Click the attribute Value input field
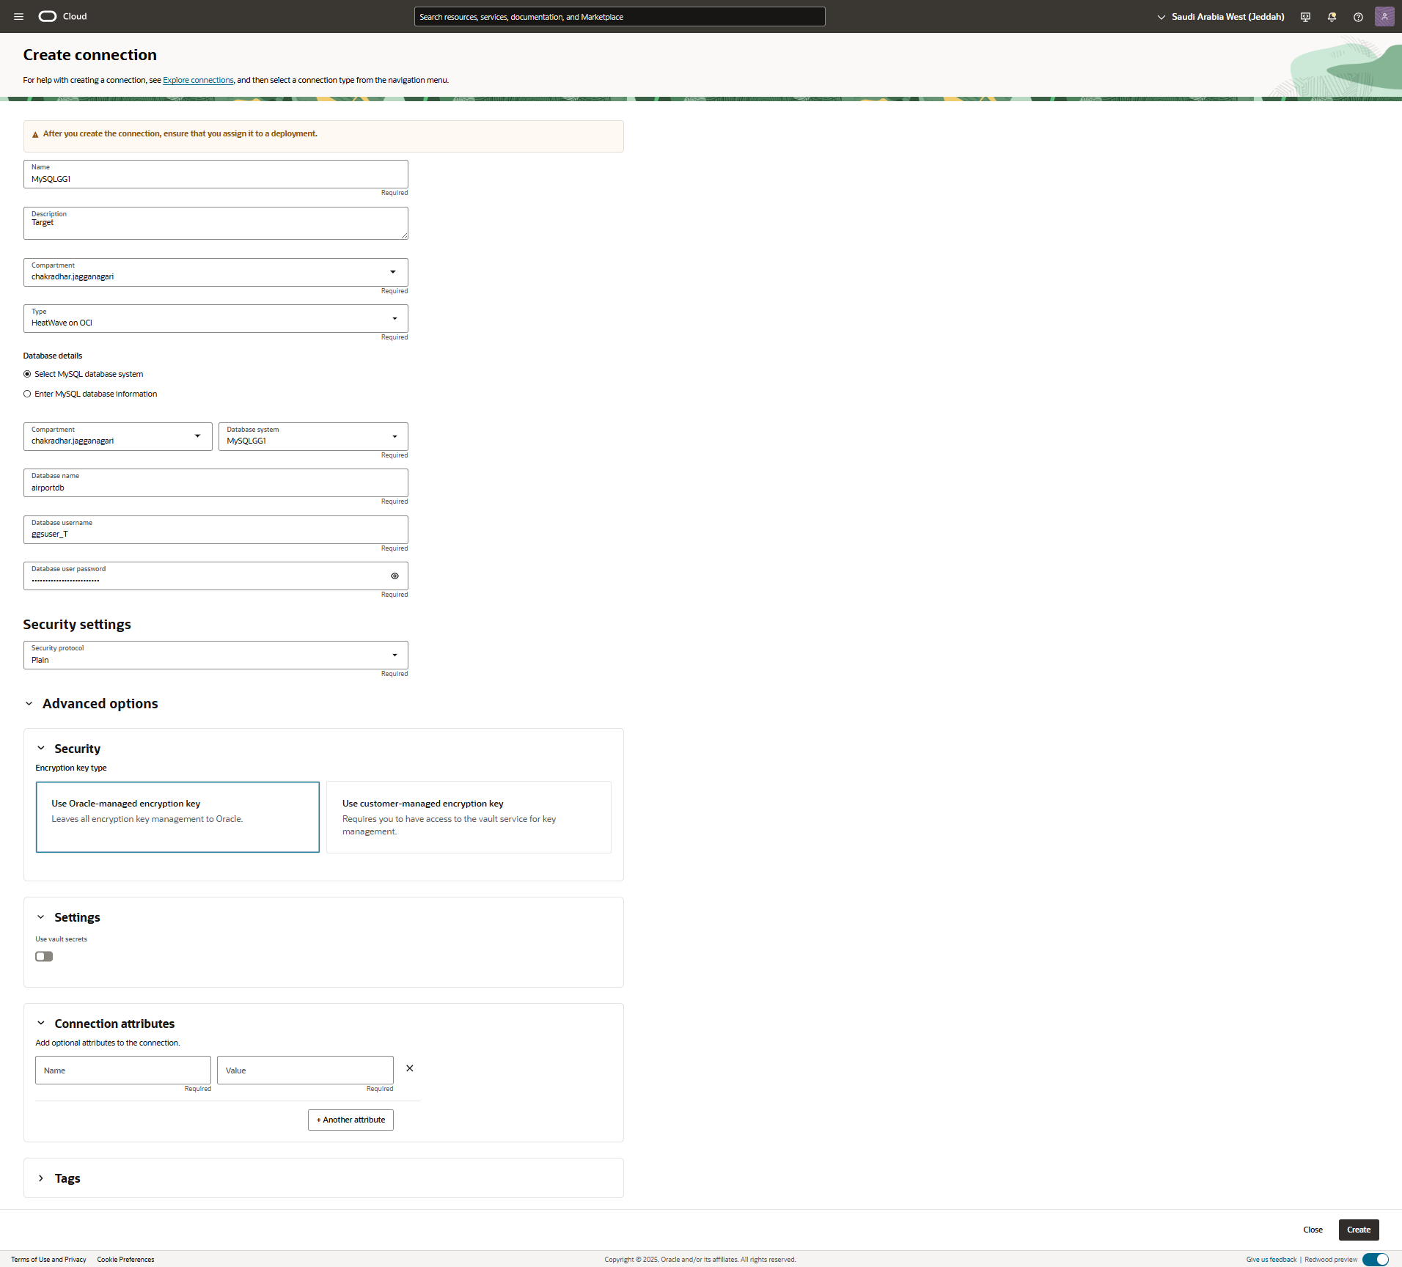This screenshot has height=1267, width=1402. click(x=305, y=1070)
